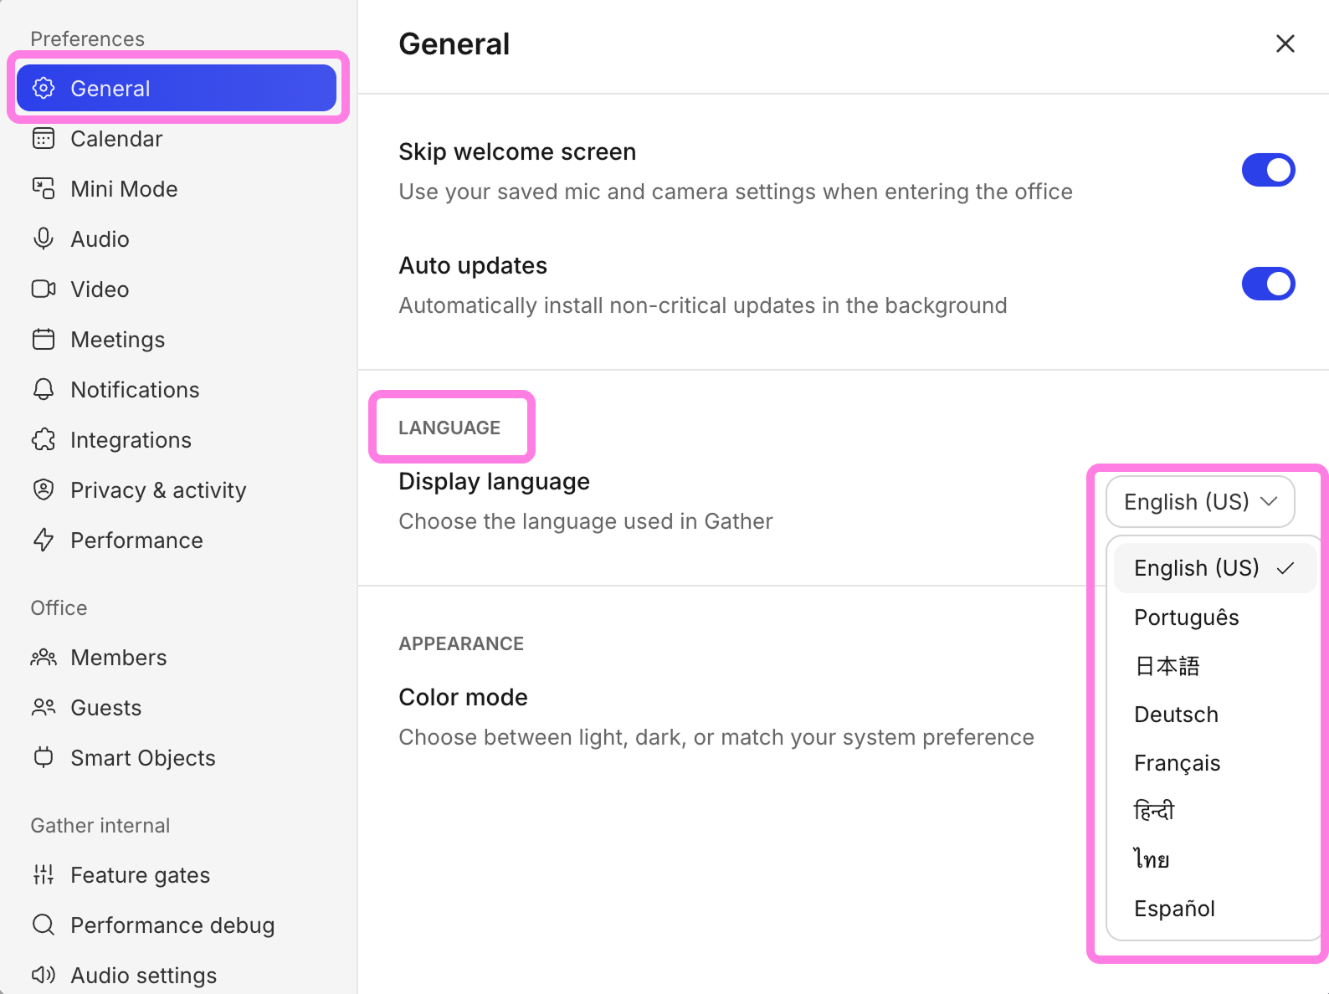This screenshot has height=994, width=1329.
Task: Show Privacy & activity settings
Action: pyautogui.click(x=177, y=489)
